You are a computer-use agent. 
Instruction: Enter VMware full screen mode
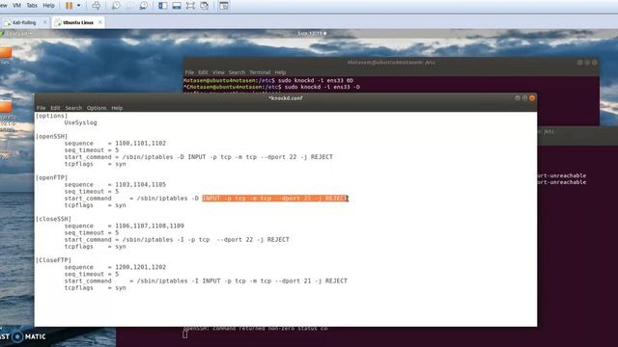(x=190, y=6)
